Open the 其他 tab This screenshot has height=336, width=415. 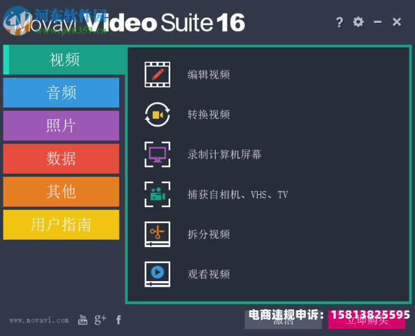(61, 192)
